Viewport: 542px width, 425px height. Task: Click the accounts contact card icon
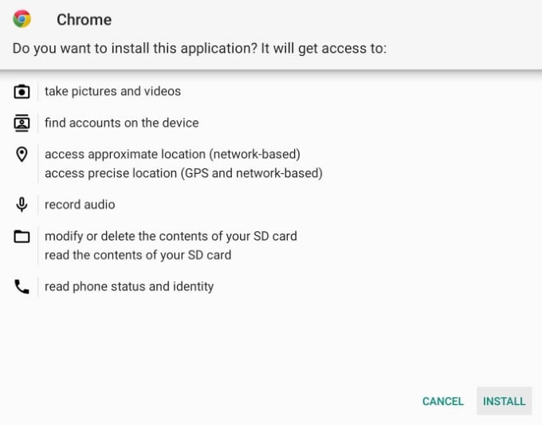pos(22,123)
